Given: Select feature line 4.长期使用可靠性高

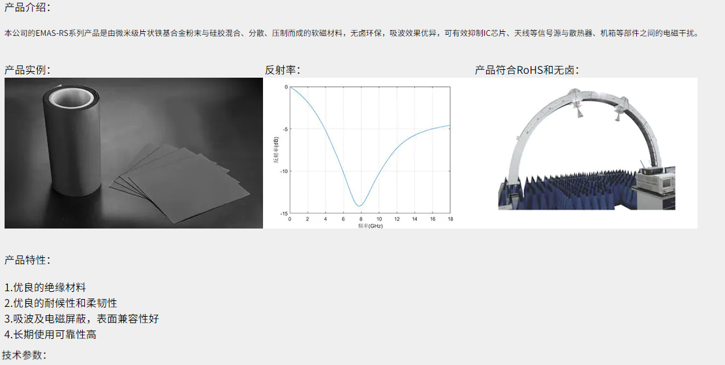Looking at the screenshot, I should (x=50, y=334).
